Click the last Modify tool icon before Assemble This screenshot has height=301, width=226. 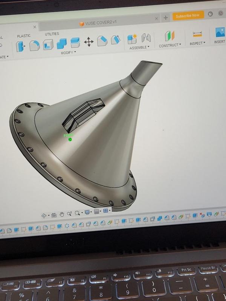(116, 40)
